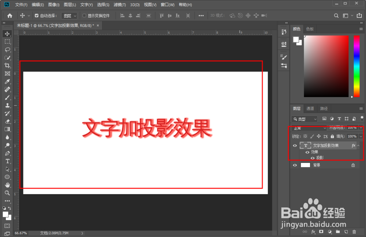366x237 pixels.
Task: Select the Quick Selection tool
Action: pyautogui.click(x=7, y=58)
